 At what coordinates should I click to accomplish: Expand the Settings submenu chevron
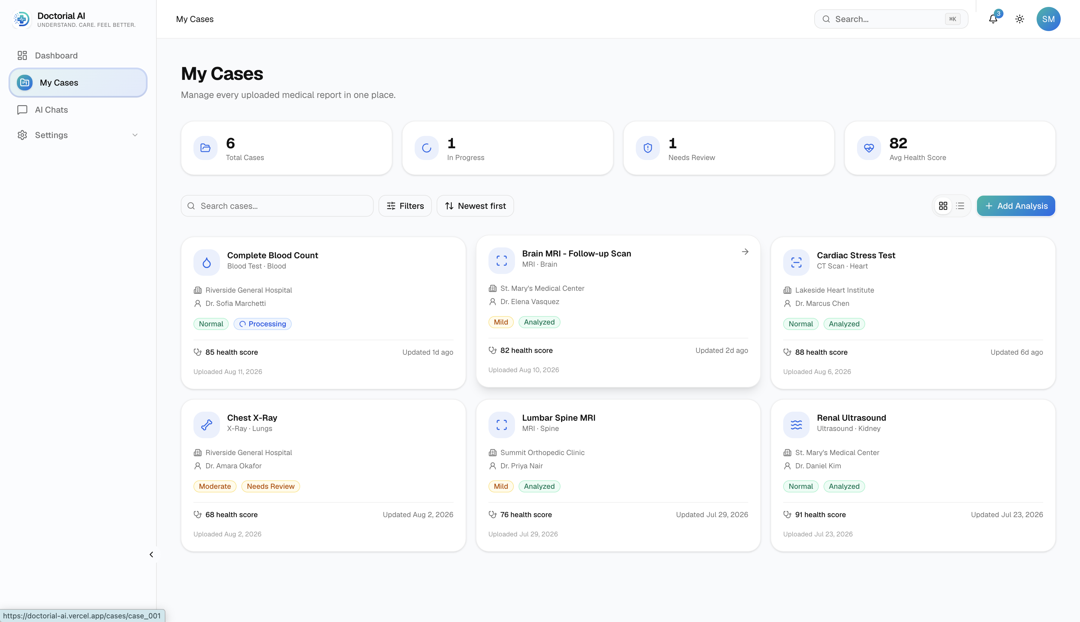click(135, 135)
